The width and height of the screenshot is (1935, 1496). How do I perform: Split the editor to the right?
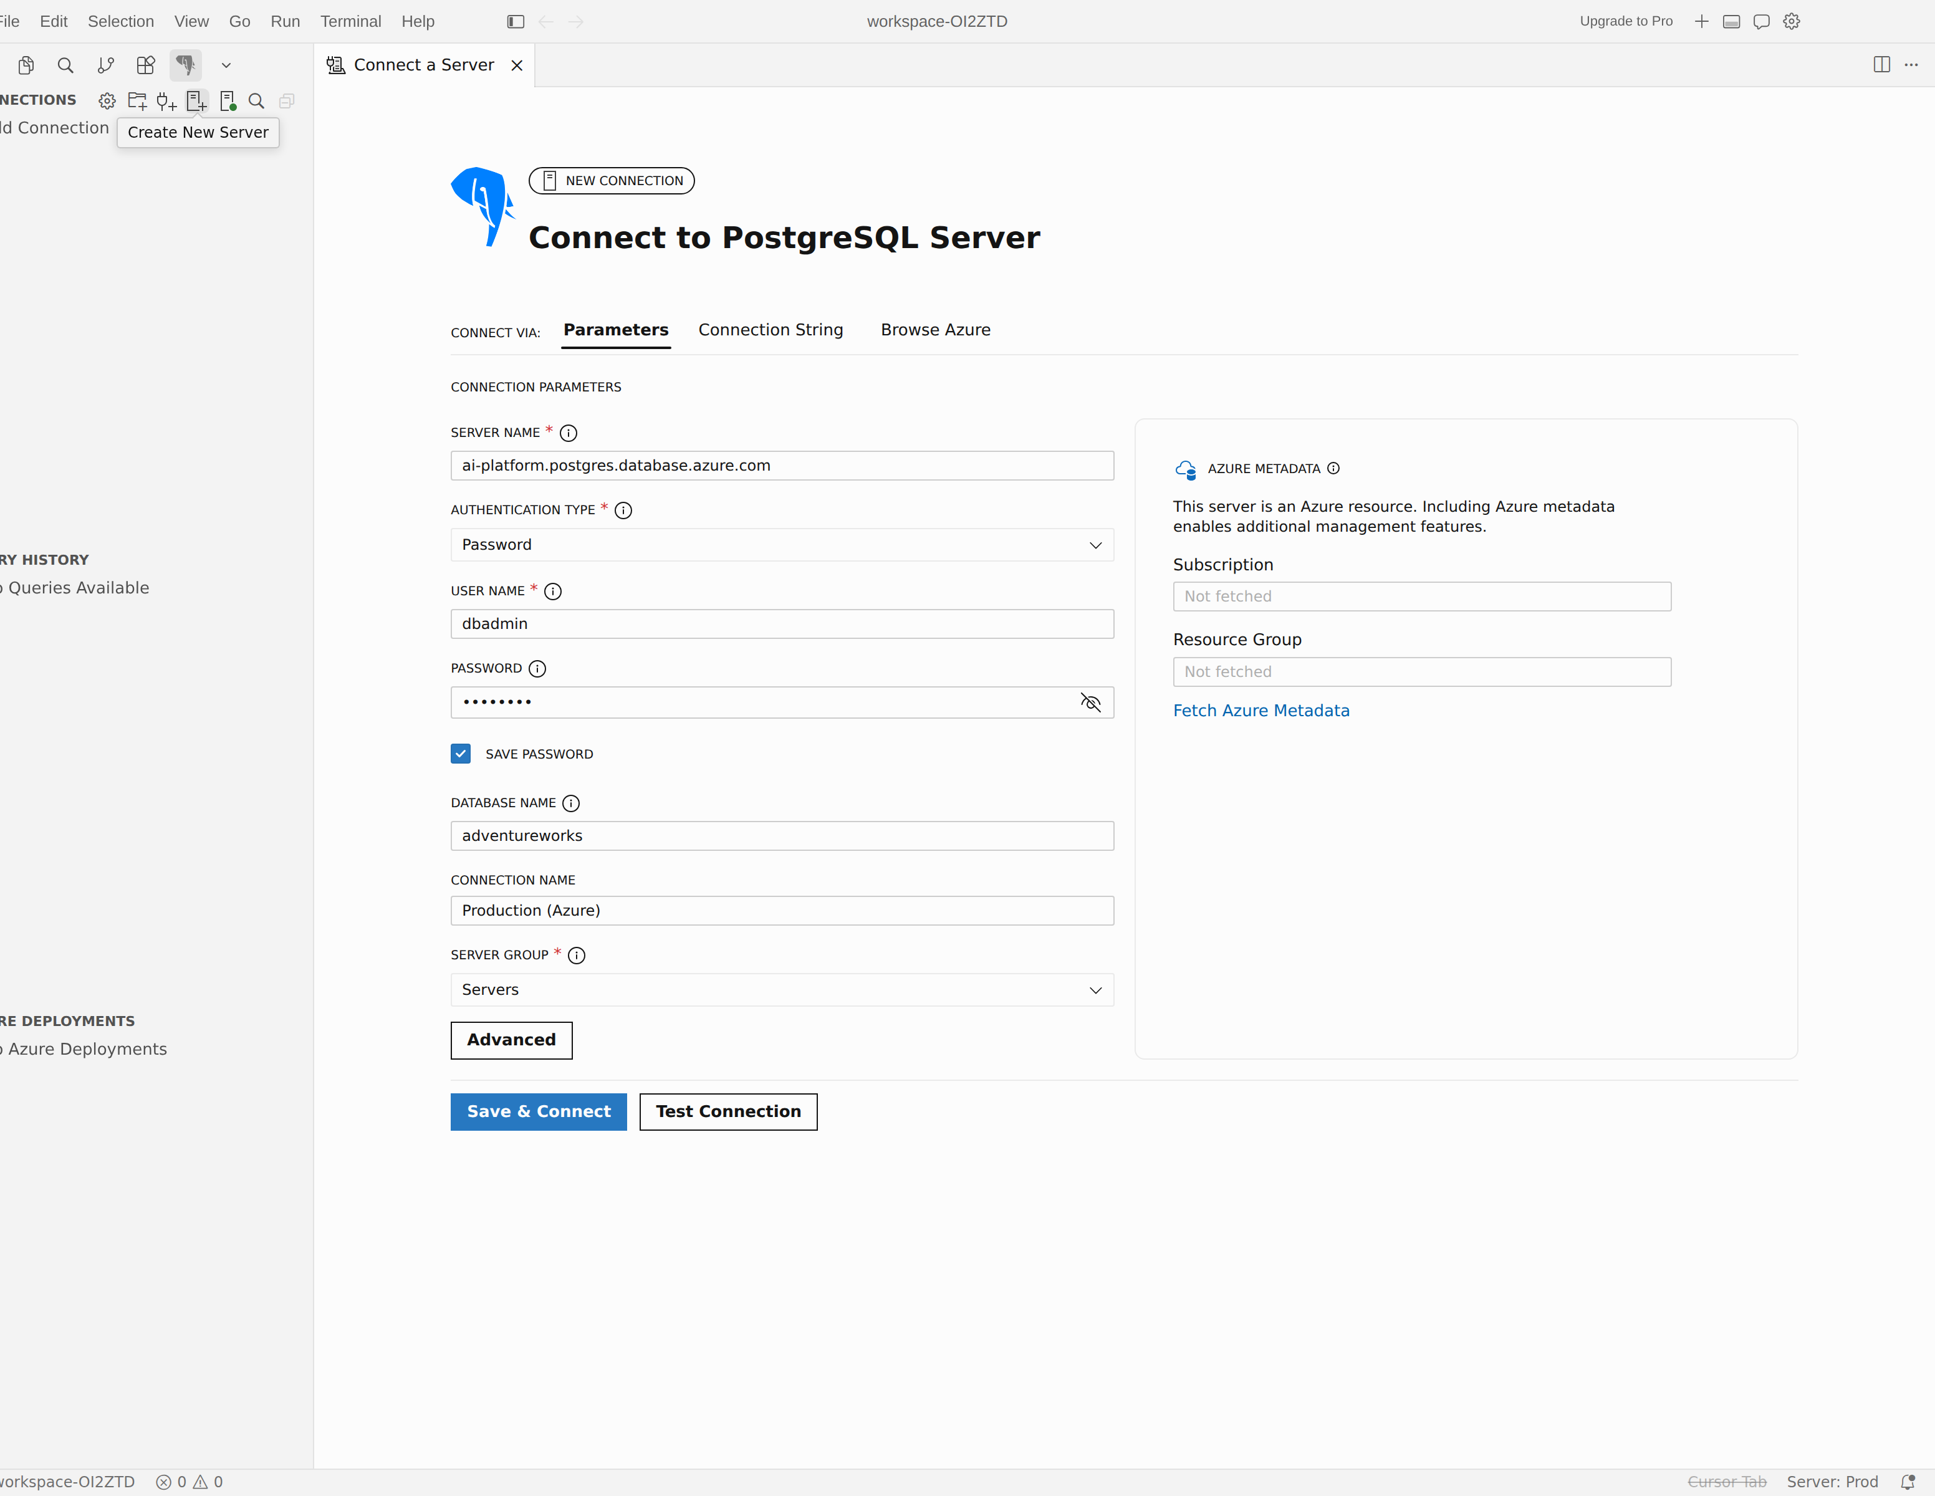tap(1882, 65)
